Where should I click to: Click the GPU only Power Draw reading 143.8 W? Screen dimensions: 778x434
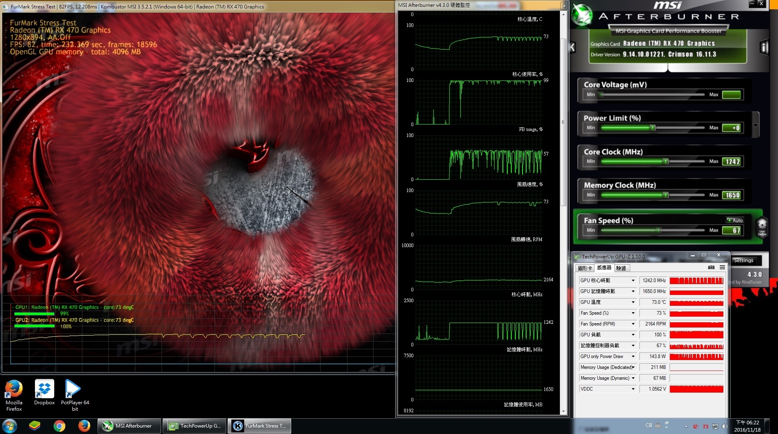click(x=653, y=356)
